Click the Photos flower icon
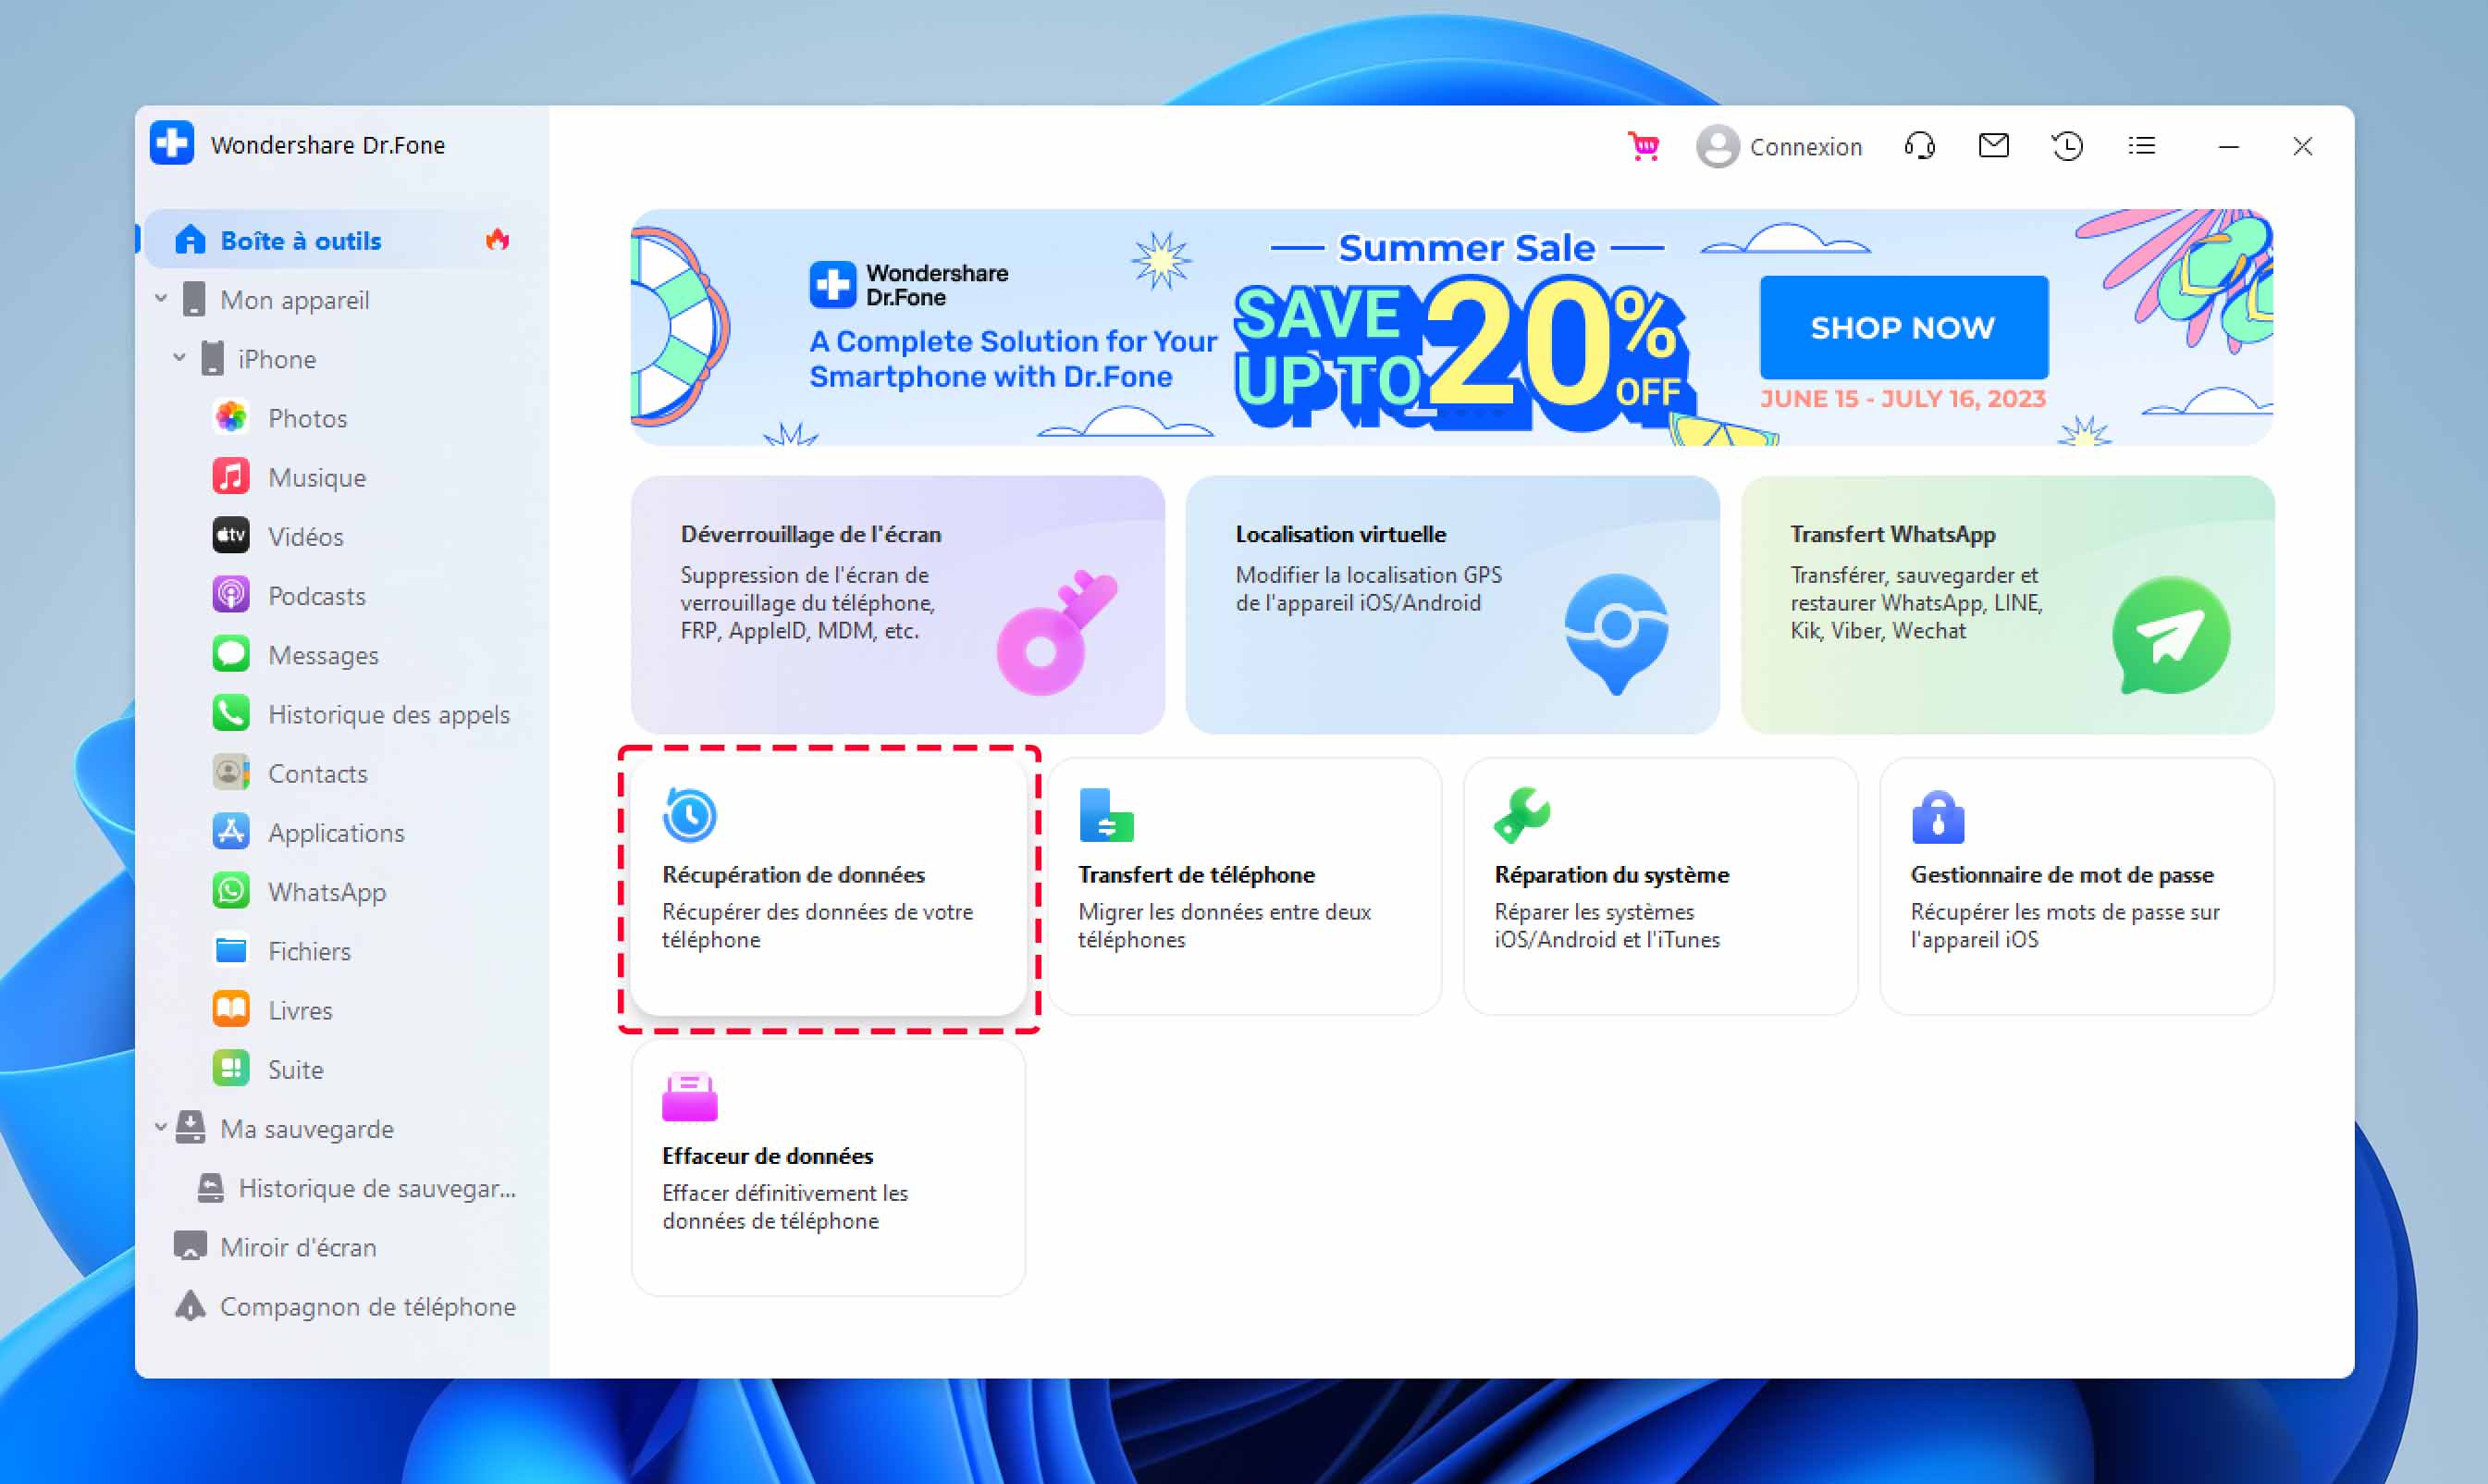 231,417
